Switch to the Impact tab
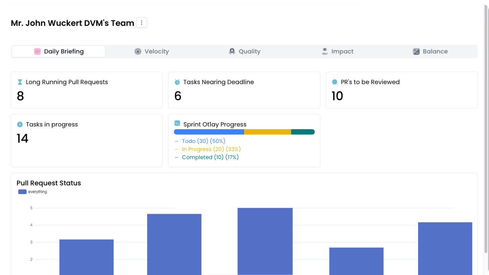This screenshot has height=275, width=489. pos(338,52)
